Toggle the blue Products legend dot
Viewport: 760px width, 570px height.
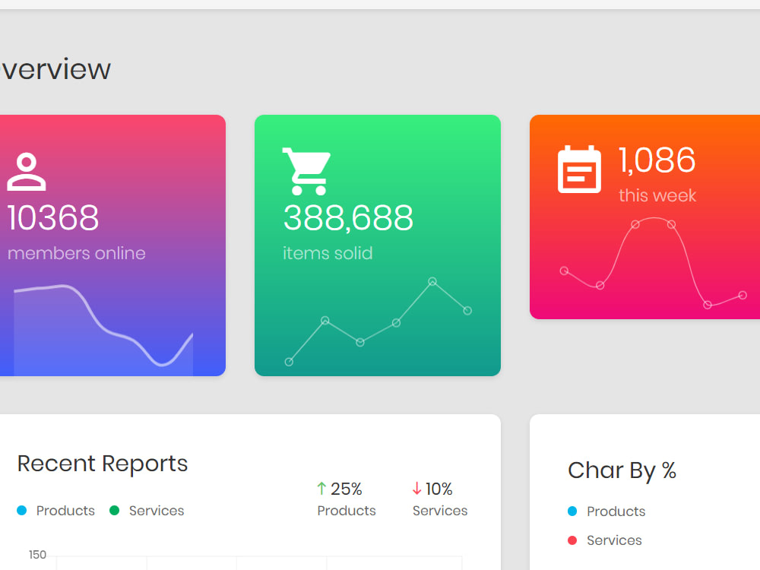tap(23, 511)
